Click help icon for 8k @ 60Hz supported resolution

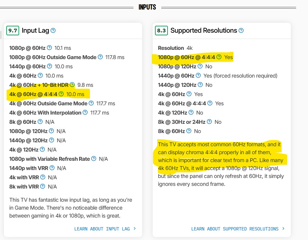point(189,131)
